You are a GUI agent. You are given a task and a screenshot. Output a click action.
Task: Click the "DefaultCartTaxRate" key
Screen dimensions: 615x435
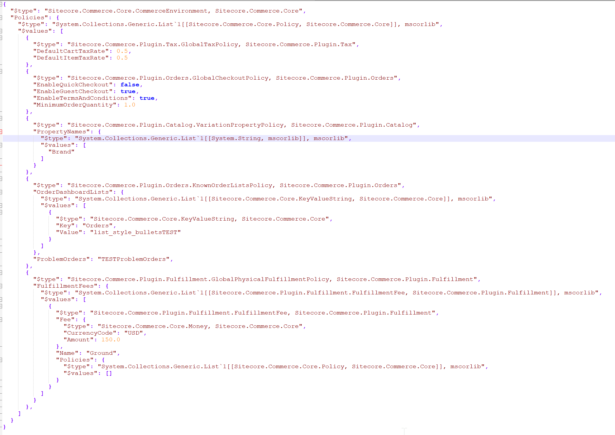pyautogui.click(x=71, y=51)
